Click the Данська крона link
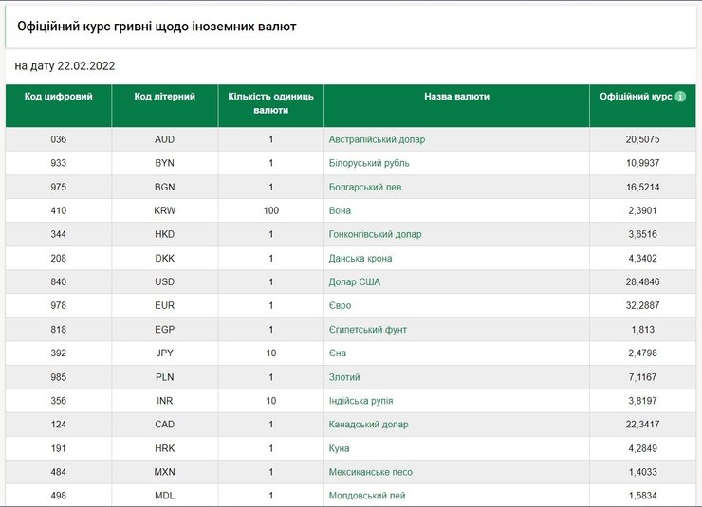The image size is (702, 507). [360, 258]
